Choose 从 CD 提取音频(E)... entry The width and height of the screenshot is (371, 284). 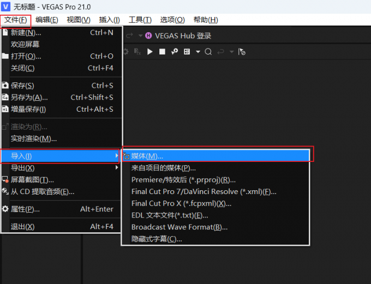click(62, 191)
